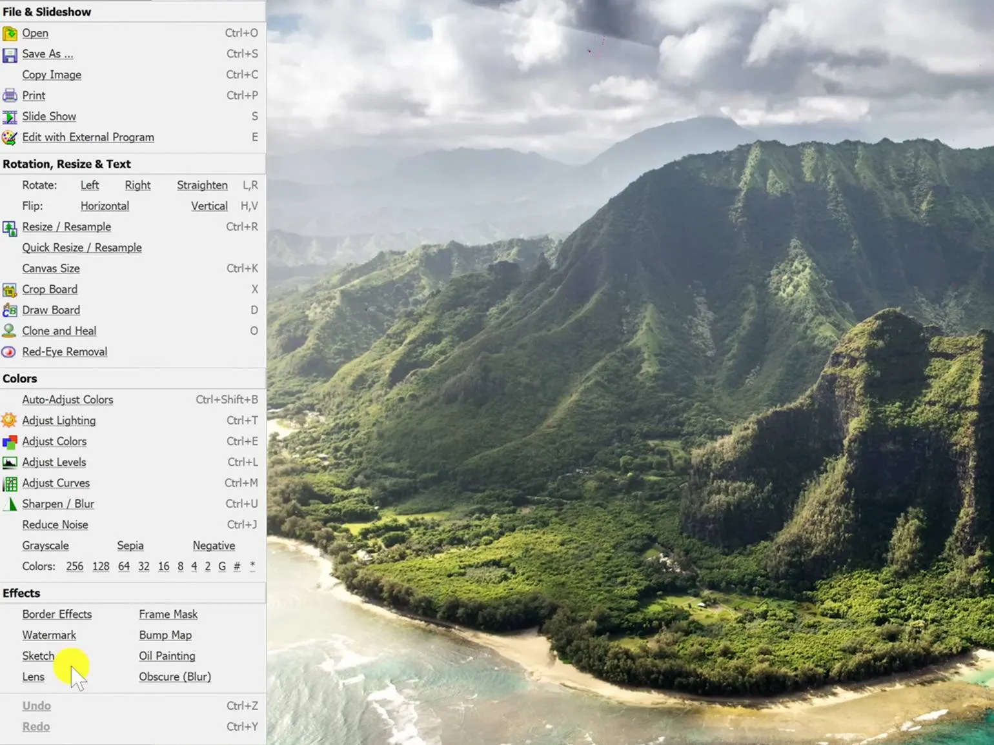Click the Save As floppy disk icon

[x=10, y=54]
